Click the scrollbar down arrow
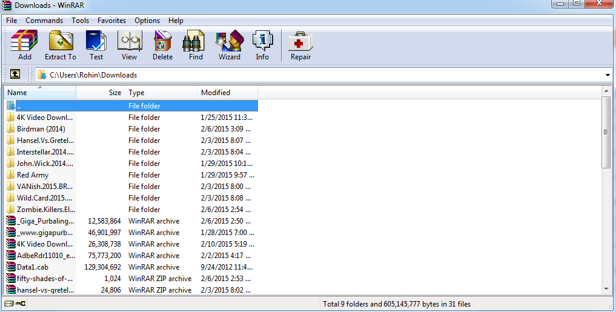The image size is (616, 312). click(606, 289)
